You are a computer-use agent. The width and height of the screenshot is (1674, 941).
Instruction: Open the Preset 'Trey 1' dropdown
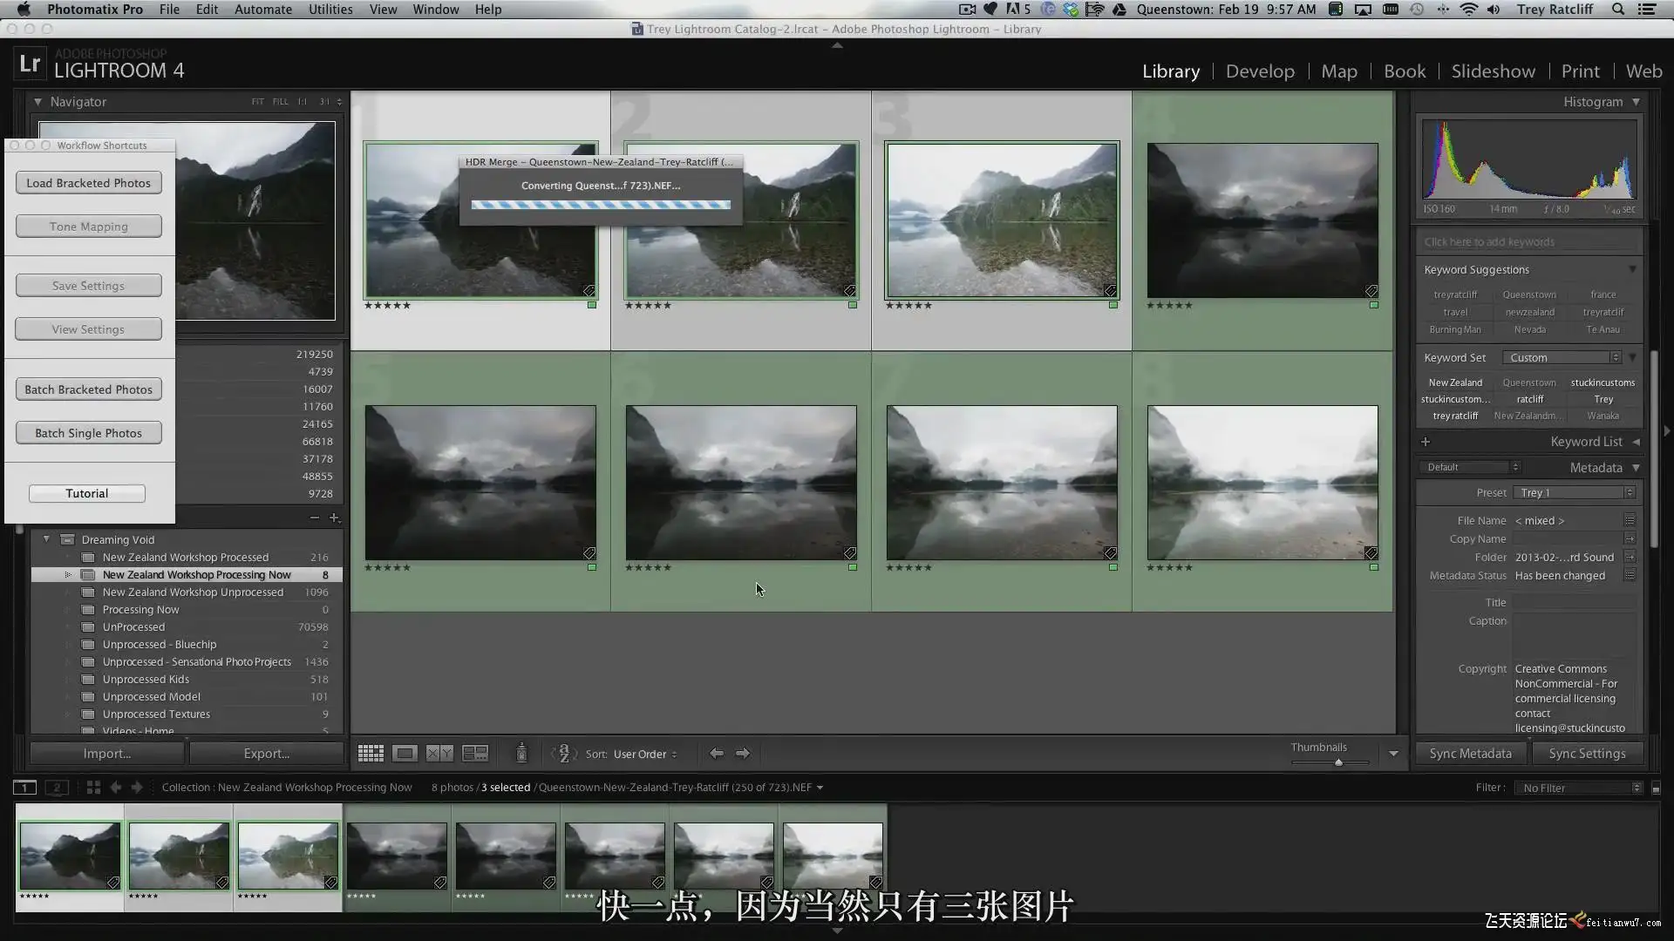[1575, 493]
